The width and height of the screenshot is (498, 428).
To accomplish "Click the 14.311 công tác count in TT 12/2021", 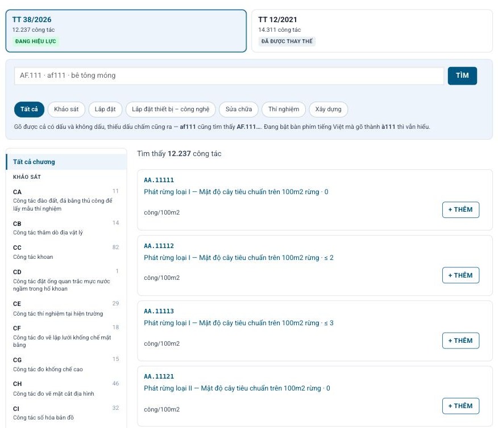I will pyautogui.click(x=280, y=30).
